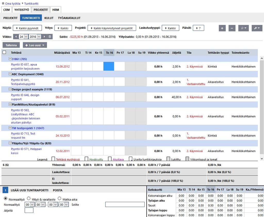Open the Tuntikortti breadcrumb link
Screen dimensions: 264x217
coord(31,4)
